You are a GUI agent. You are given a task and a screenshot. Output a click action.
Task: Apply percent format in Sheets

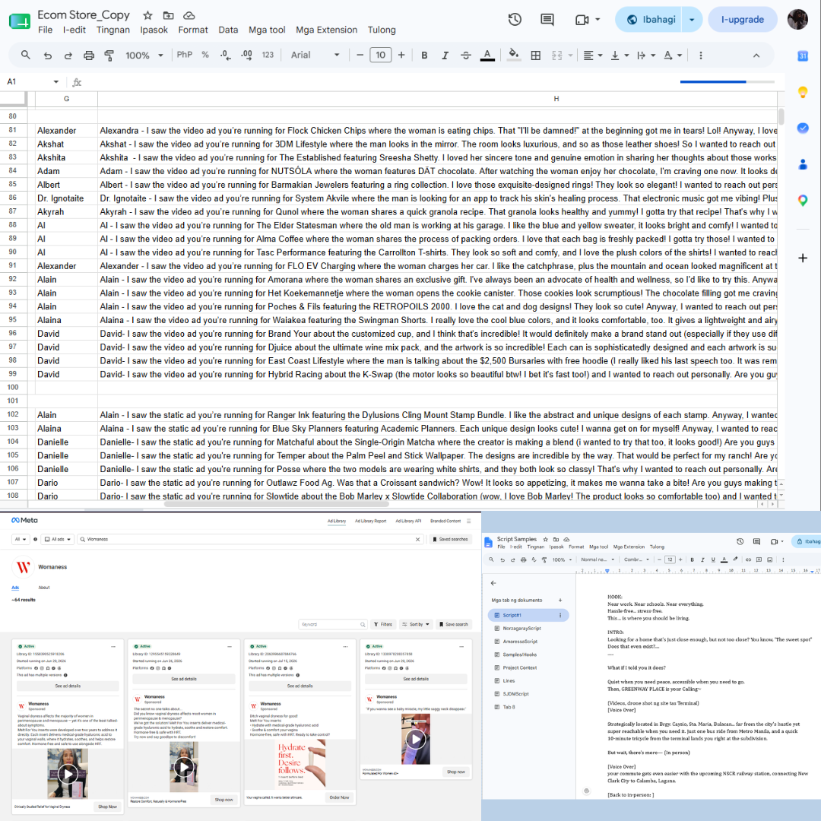pyautogui.click(x=205, y=55)
